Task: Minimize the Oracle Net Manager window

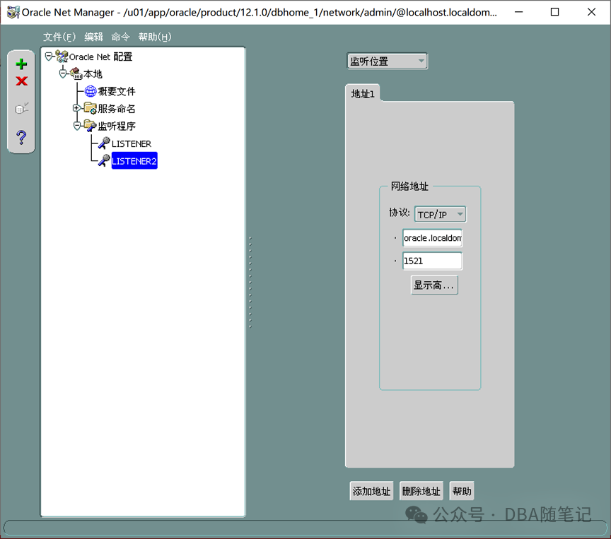Action: point(518,12)
